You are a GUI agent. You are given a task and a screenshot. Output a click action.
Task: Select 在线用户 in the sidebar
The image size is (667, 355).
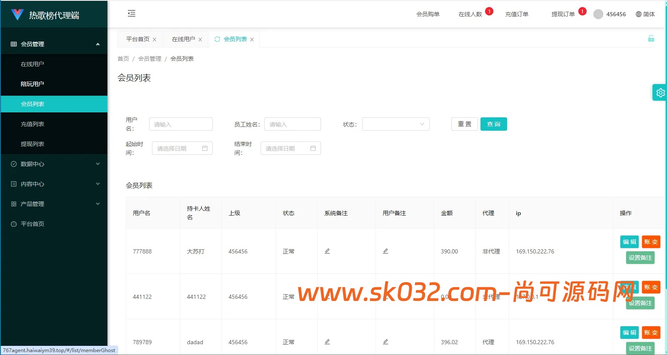click(54, 64)
